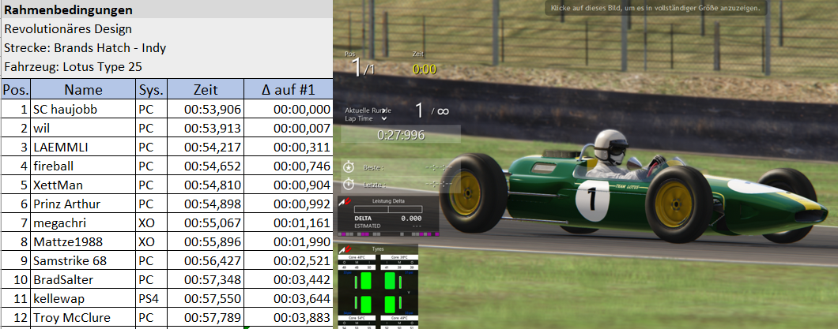Image resolution: width=838 pixels, height=329 pixels.
Task: Click the best lap stopwatch icon beside Beste
Action: [349, 167]
